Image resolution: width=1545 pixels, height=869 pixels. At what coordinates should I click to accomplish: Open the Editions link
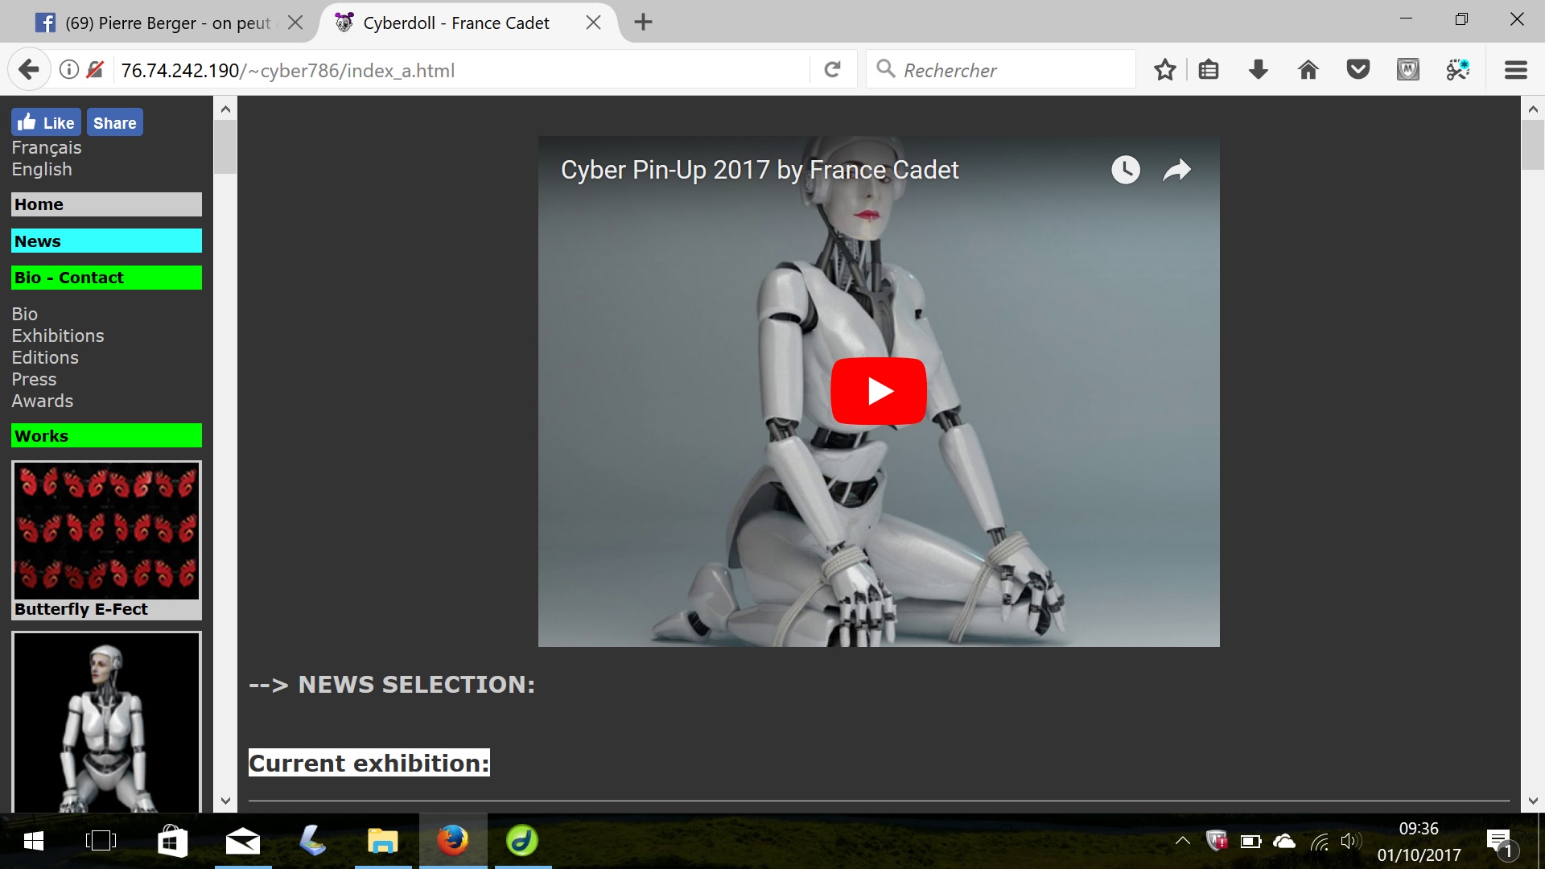pos(45,357)
